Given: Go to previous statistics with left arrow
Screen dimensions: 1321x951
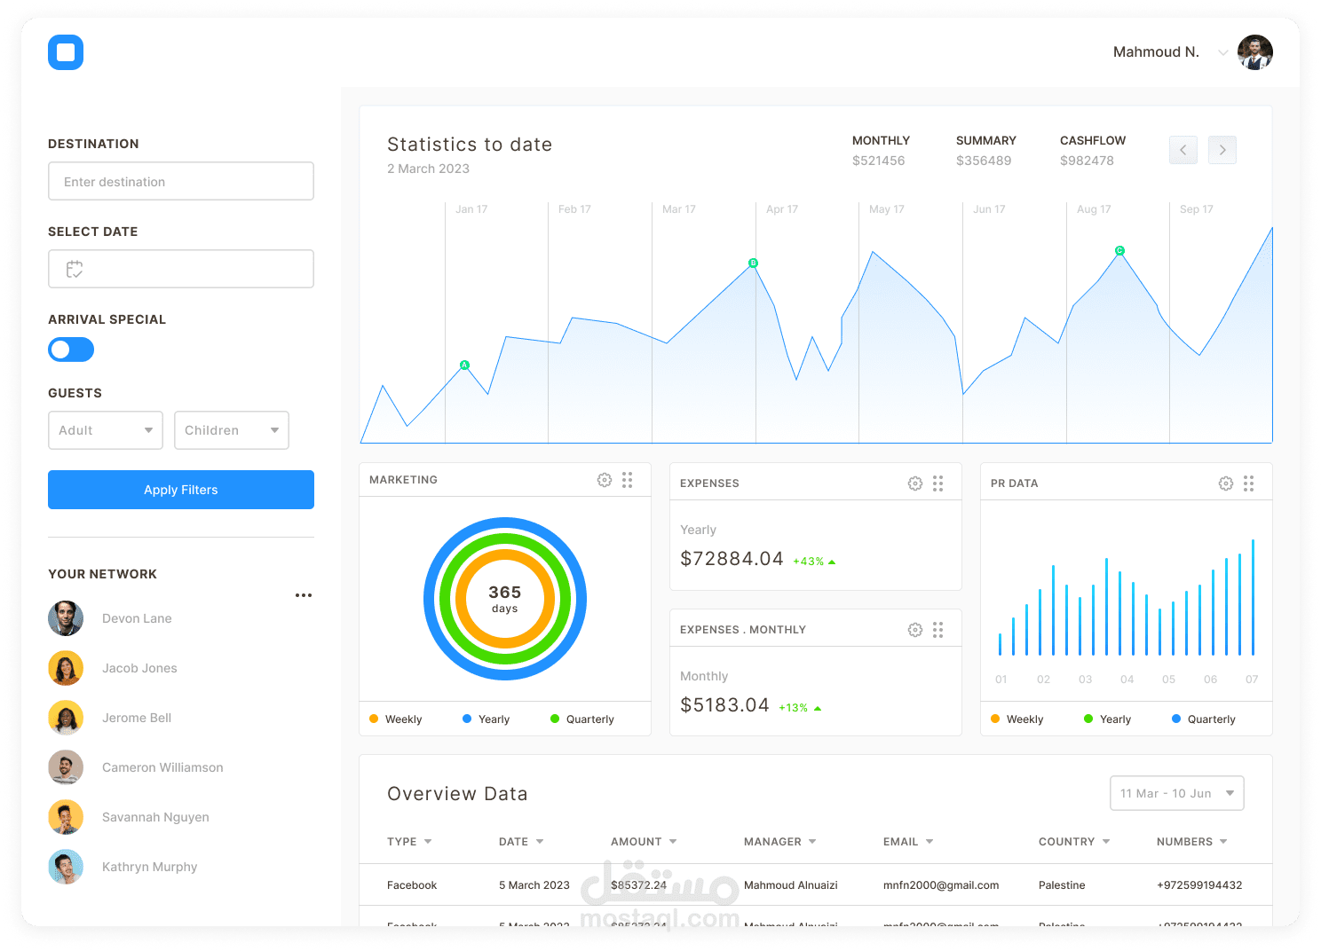Looking at the screenshot, I should point(1183,150).
